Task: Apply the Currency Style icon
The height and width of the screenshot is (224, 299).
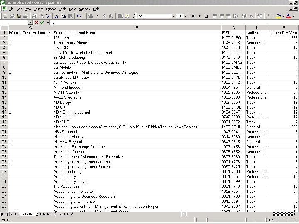Action: (244, 16)
